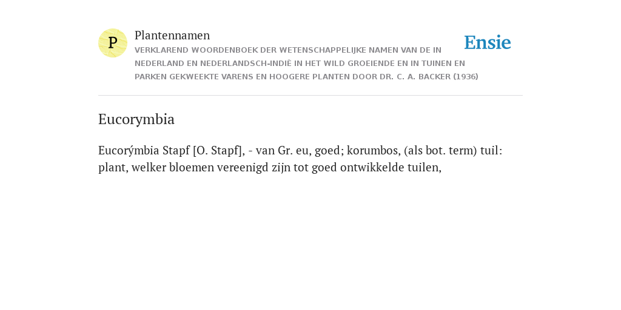Click the yellow P circle icon

[113, 43]
